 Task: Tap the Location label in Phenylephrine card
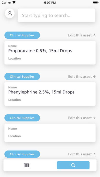pos(15,100)
